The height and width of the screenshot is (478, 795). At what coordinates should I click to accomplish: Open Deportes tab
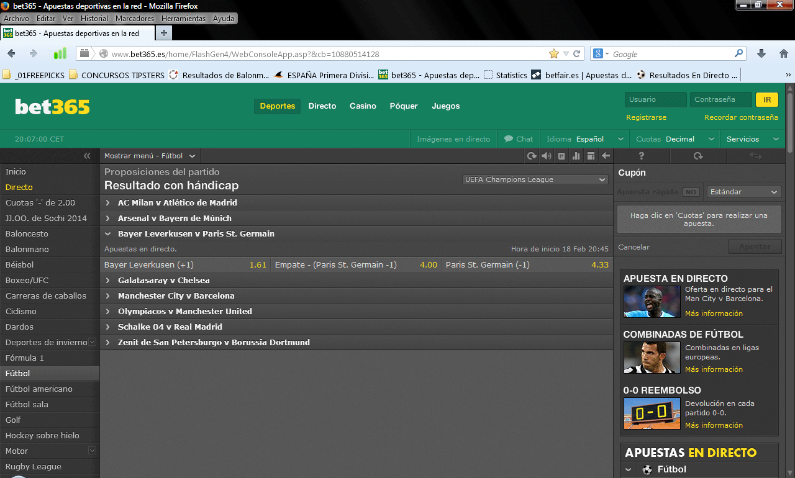(x=278, y=106)
